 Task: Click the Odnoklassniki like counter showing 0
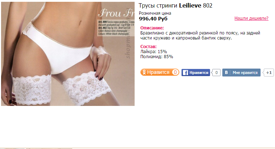[x=175, y=72]
